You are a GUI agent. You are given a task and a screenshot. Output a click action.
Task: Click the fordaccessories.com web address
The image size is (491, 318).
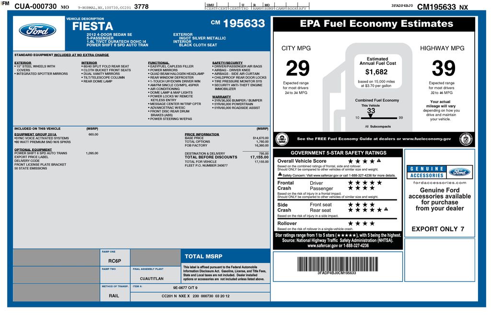point(439,183)
